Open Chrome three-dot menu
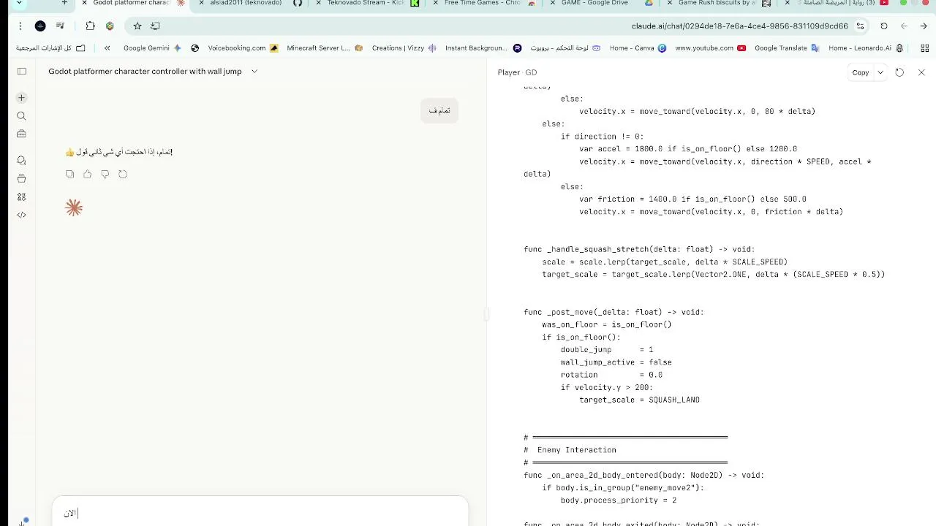The height and width of the screenshot is (526, 936). (20, 26)
